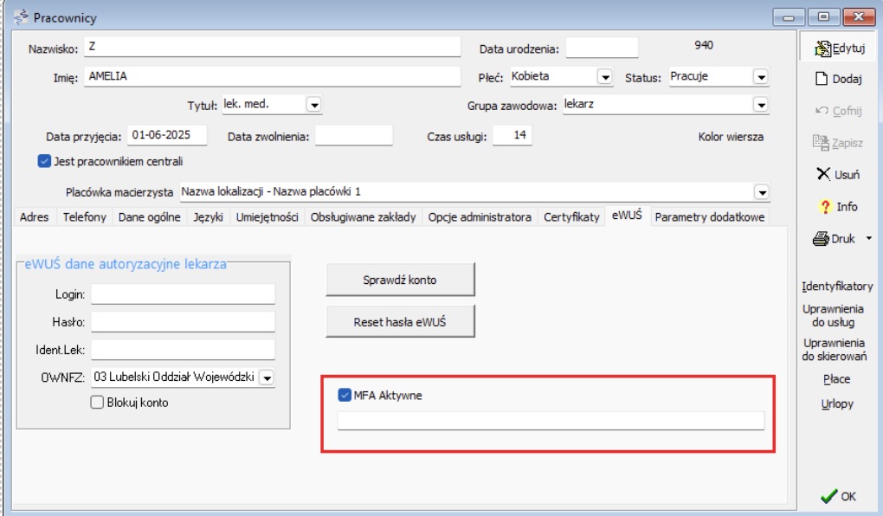The width and height of the screenshot is (883, 516).
Task: Click the Login input field
Action: coord(183,294)
